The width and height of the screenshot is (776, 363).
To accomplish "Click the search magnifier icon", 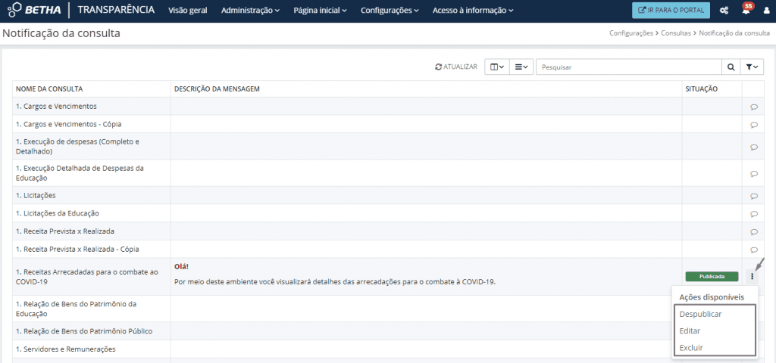I will 731,67.
